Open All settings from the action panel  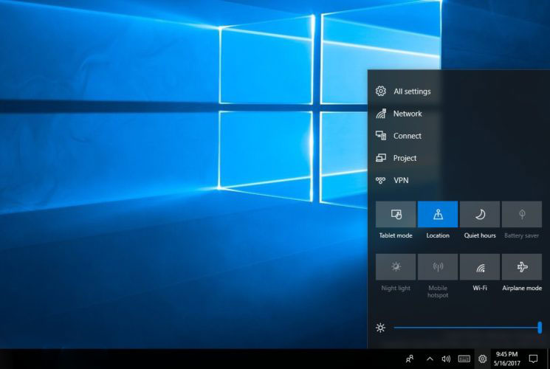[x=412, y=92]
